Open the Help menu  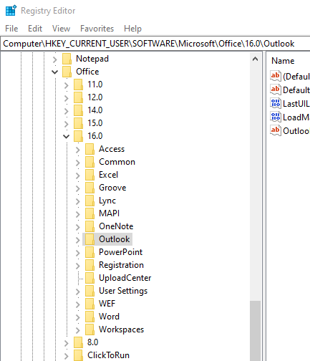point(132,29)
